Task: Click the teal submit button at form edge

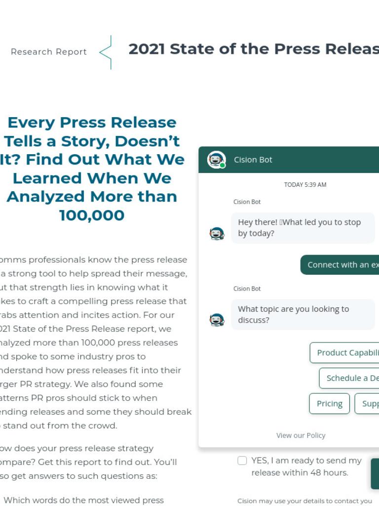Action: pos(375,473)
